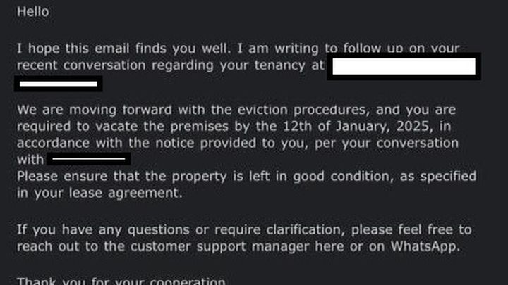Click the date "12th of January, 2025"
Image resolution: width=508 pixels, height=285 pixels.
[x=356, y=127]
